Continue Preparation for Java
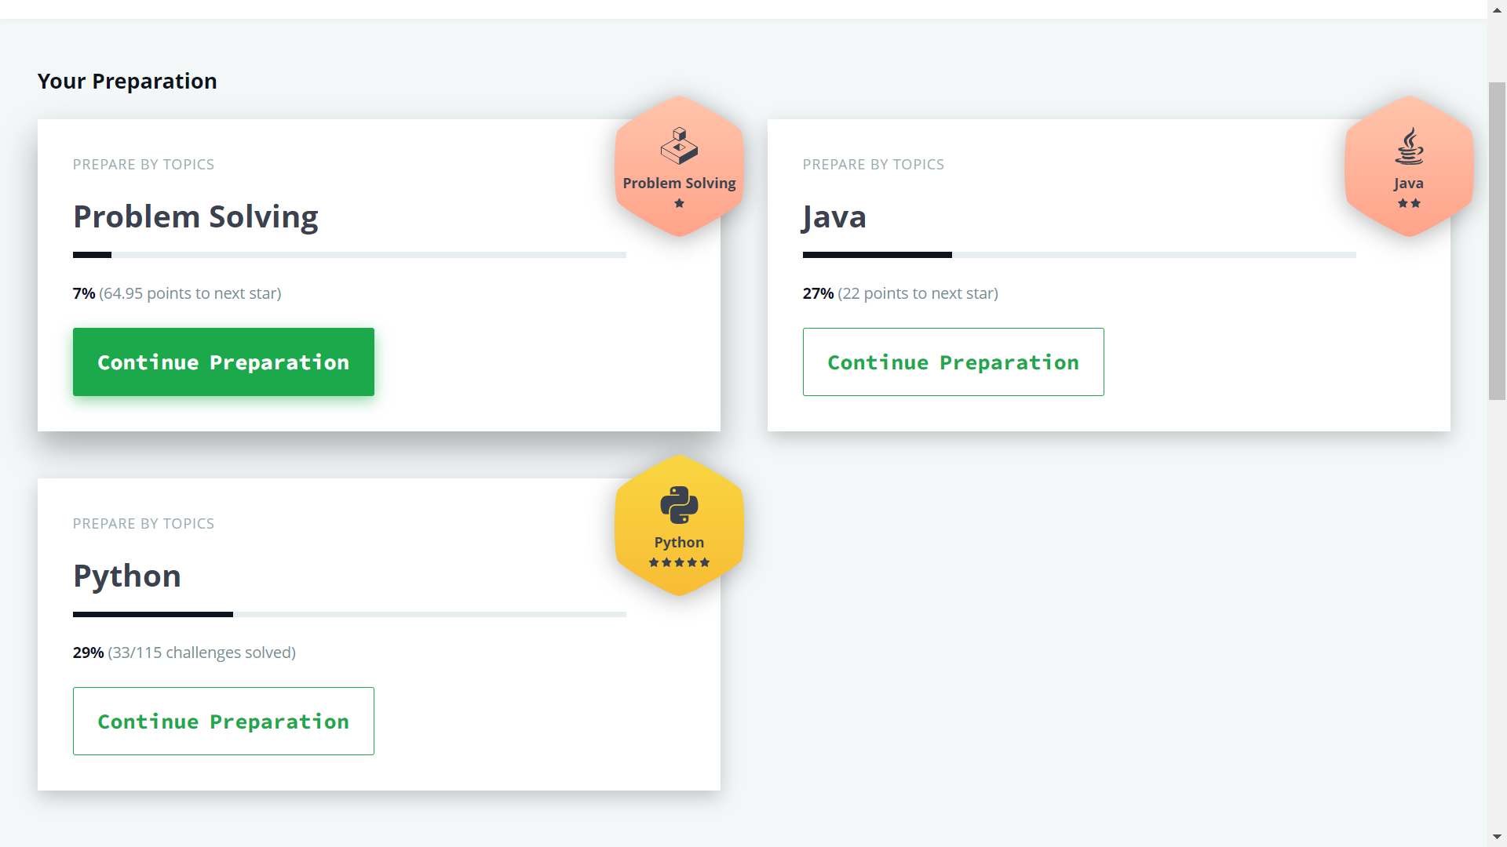The image size is (1507, 847). click(x=954, y=362)
